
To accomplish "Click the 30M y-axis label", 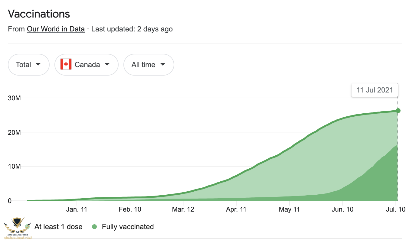I will (14, 98).
